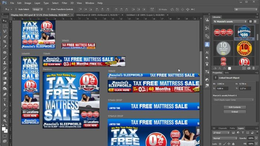Select the Zoom tool

[x=4, y=121]
